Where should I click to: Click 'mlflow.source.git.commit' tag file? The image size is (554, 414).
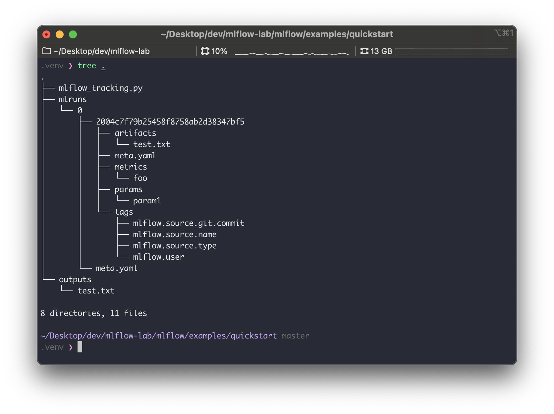[x=189, y=223]
